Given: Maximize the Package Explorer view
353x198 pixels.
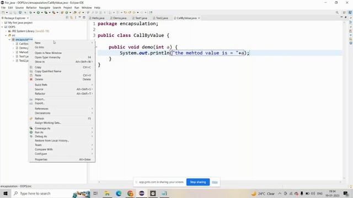Looking at the screenshot, I should click(x=84, y=18).
